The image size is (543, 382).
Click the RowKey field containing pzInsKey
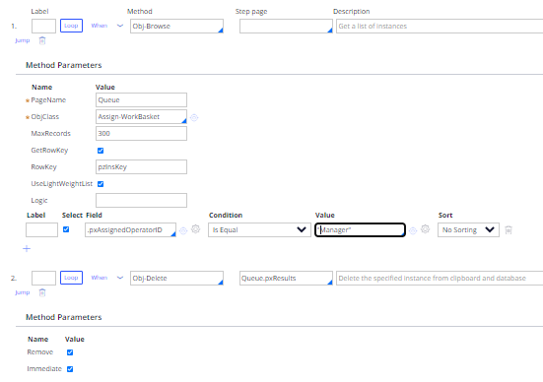pos(141,166)
